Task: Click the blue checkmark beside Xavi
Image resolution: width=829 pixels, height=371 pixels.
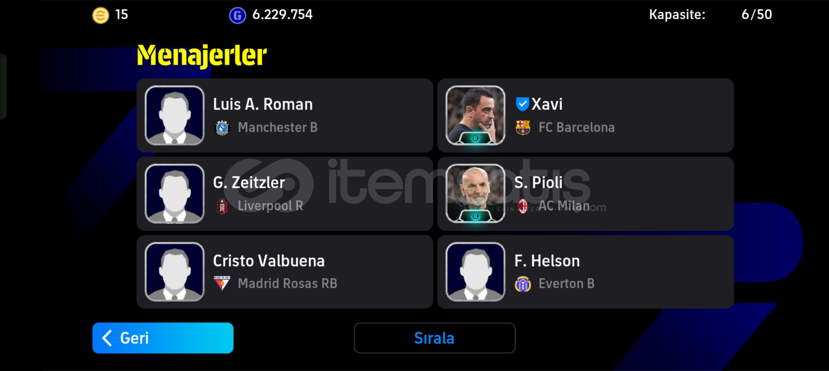Action: coord(522,104)
